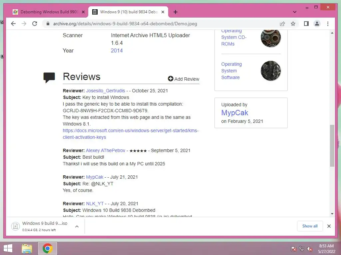341x255 pixels.
Task: Minimize the Chrome window
Action: (x=307, y=7)
